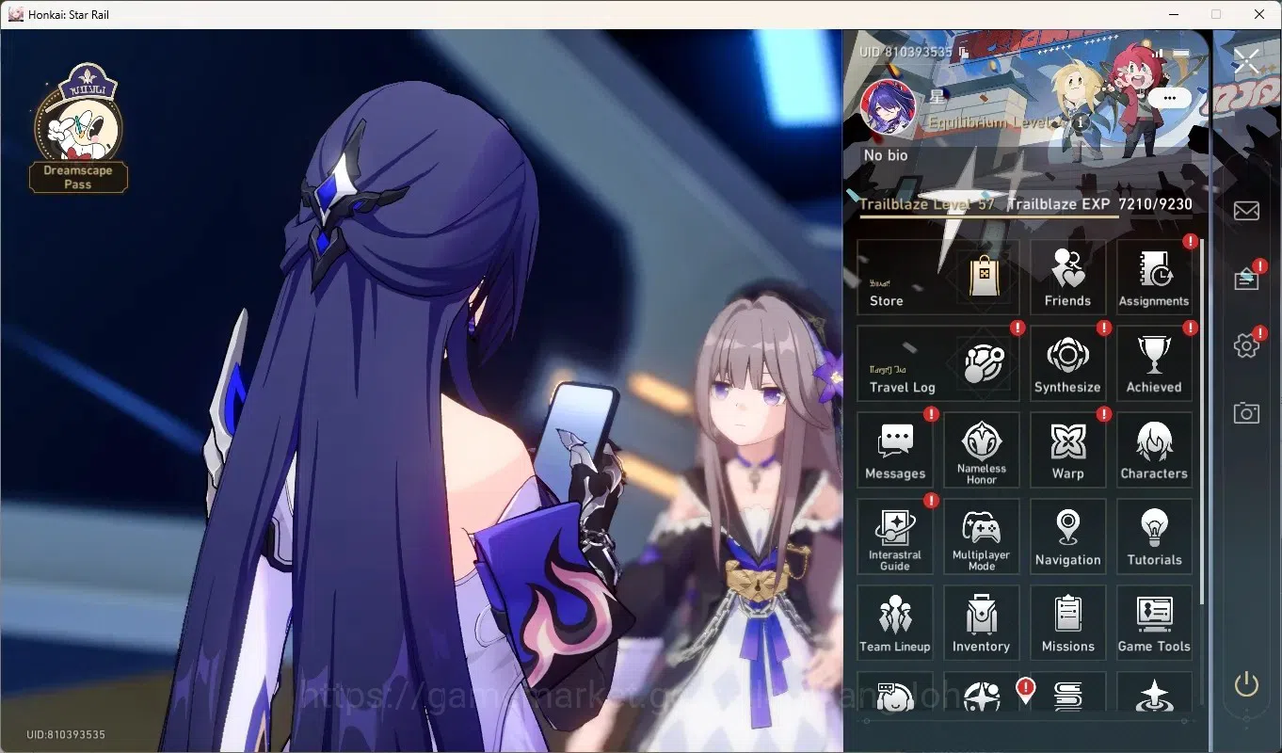1282x753 pixels.
Task: Open the Game Tools tile
Action: (1154, 623)
